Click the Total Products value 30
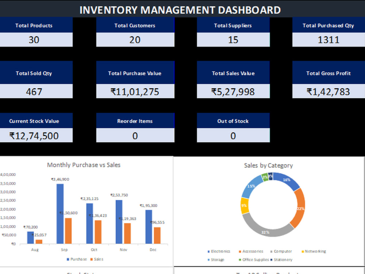The width and height of the screenshot is (365, 274). click(x=34, y=40)
